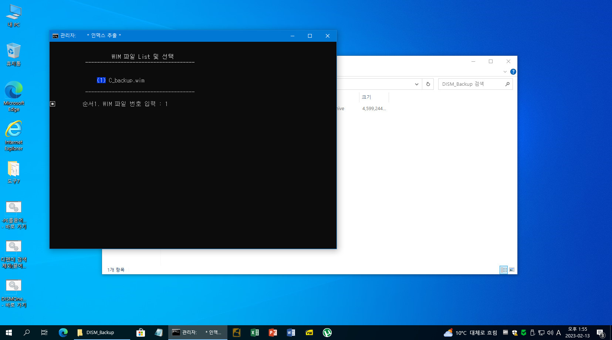The width and height of the screenshot is (612, 340).
Task: Click the green shield tray icon
Action: point(524,333)
